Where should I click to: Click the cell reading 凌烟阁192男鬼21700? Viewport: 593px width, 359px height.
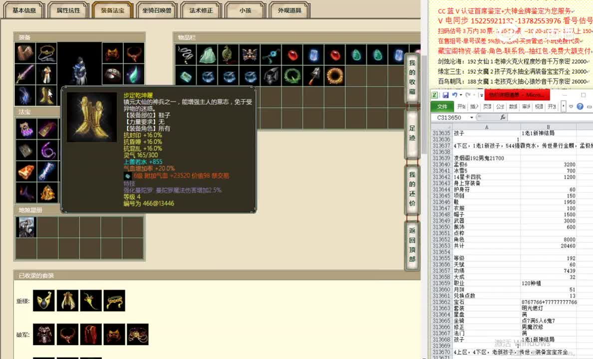tap(486, 159)
